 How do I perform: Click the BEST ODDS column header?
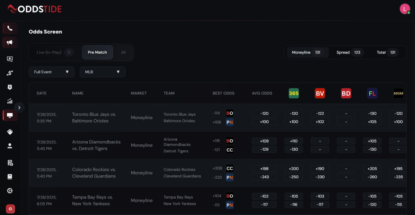point(223,93)
